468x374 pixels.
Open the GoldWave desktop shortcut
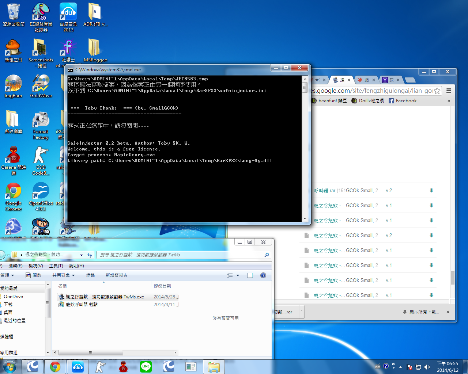click(41, 86)
